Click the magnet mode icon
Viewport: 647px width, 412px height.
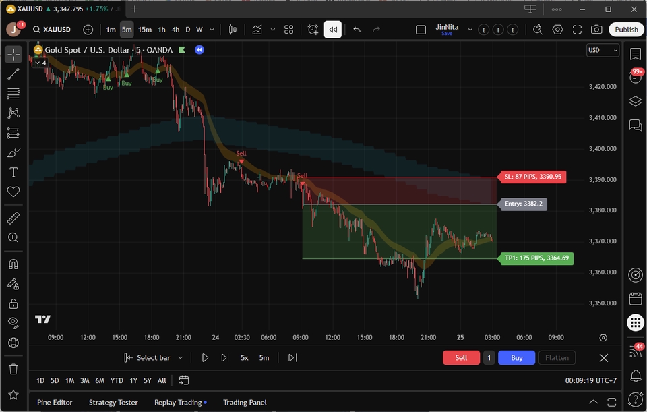coord(13,264)
